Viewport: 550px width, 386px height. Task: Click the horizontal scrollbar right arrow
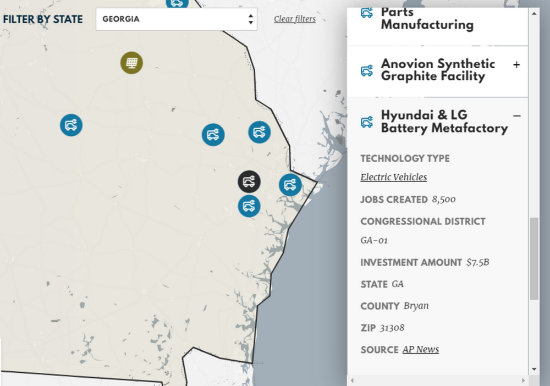point(524,381)
